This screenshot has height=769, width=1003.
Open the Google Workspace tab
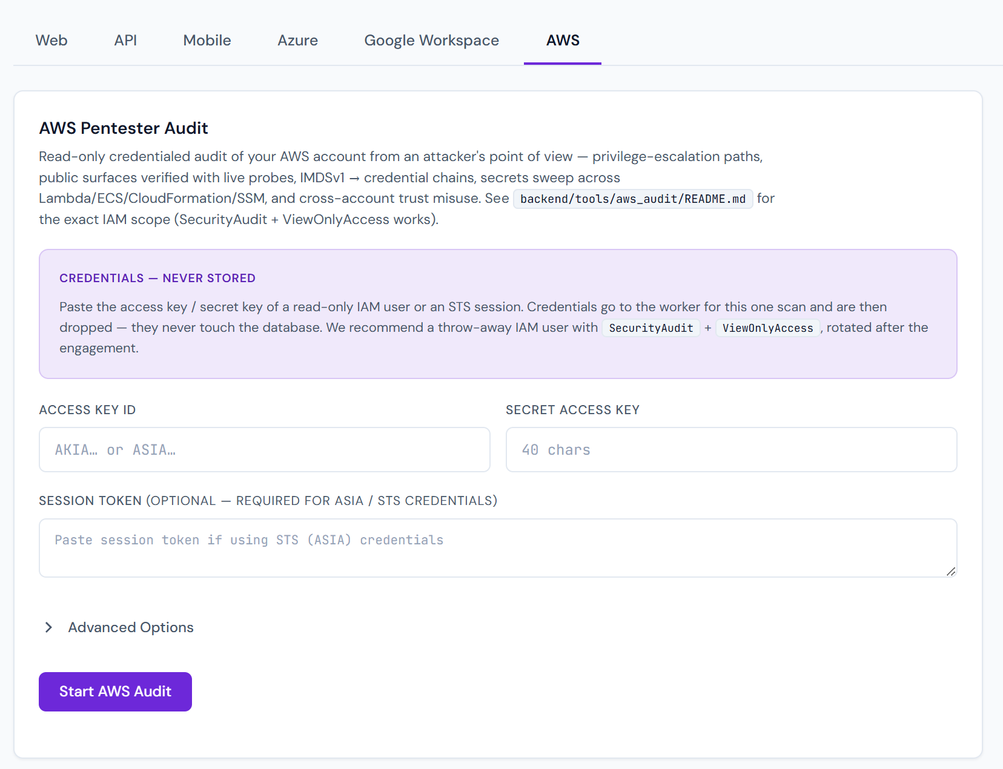point(431,41)
